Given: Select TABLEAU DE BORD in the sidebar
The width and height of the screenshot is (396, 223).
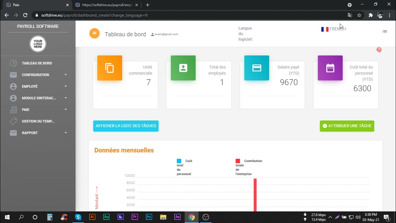Looking at the screenshot, I should click(x=37, y=63).
